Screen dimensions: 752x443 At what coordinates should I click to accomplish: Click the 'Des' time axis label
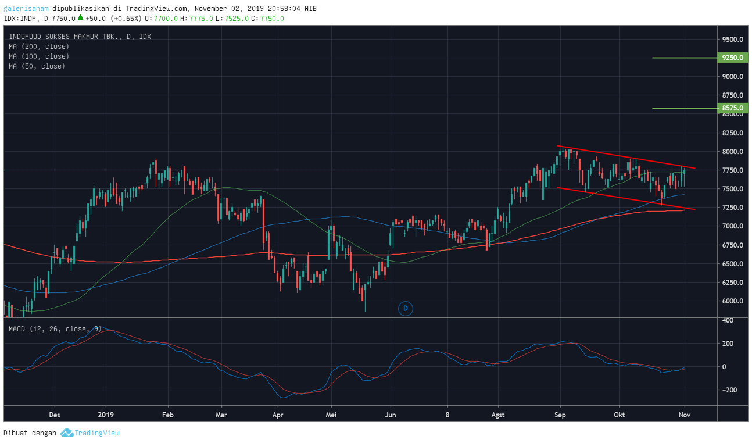pyautogui.click(x=55, y=415)
